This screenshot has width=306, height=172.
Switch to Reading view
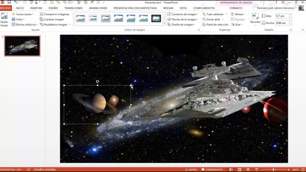pyautogui.click(x=248, y=170)
